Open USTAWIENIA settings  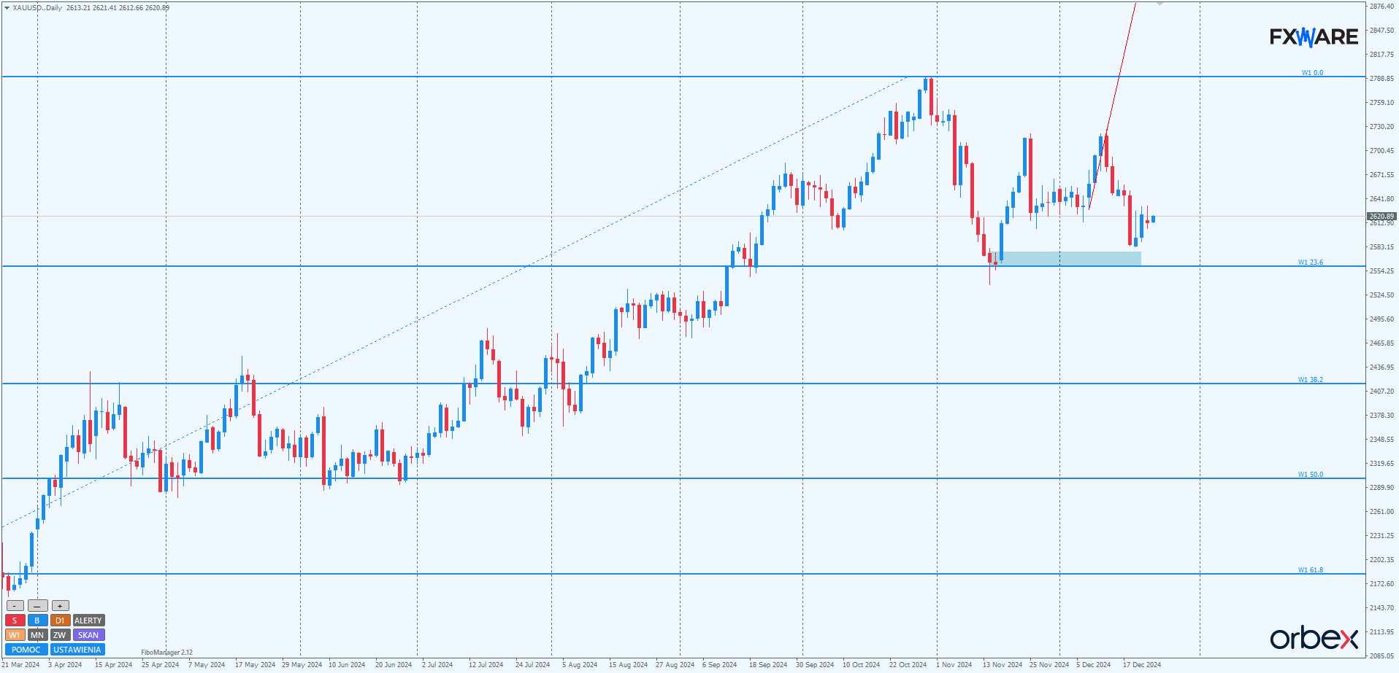[x=77, y=650]
